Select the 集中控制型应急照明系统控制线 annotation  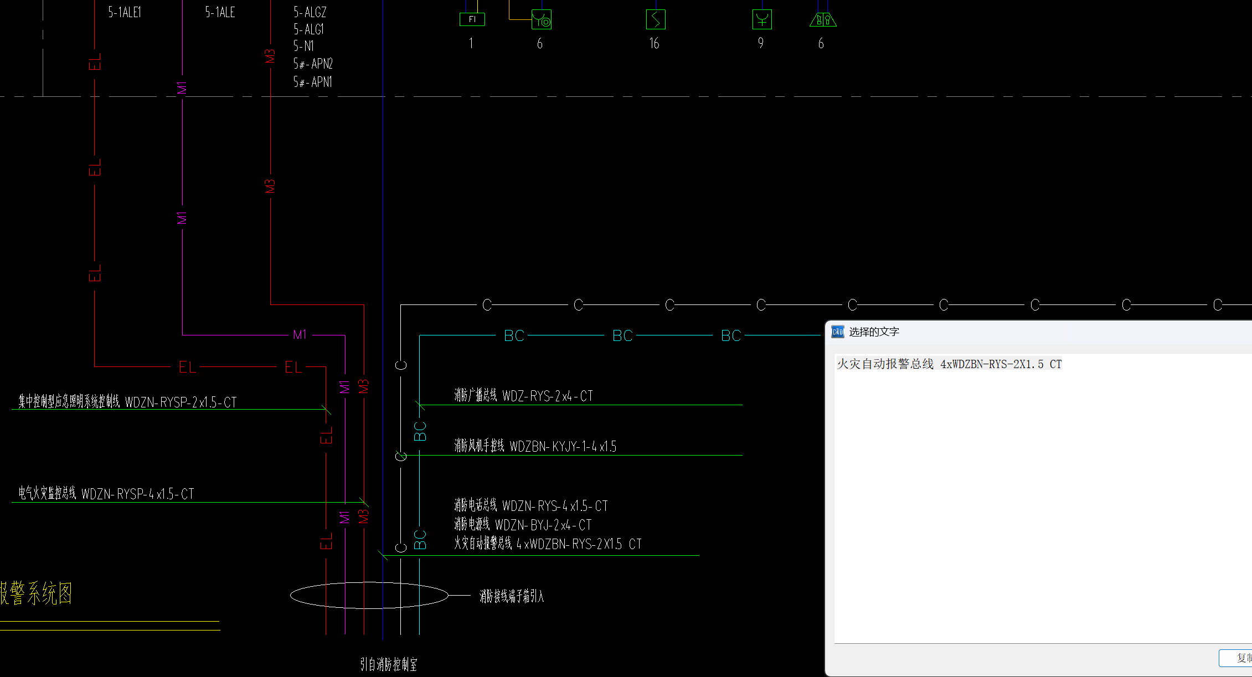tap(127, 401)
